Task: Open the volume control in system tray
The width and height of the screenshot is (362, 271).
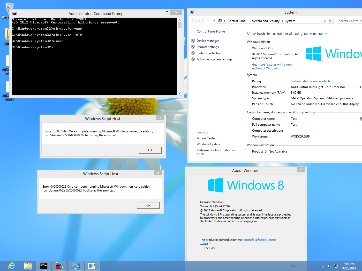Action: [x=329, y=266]
